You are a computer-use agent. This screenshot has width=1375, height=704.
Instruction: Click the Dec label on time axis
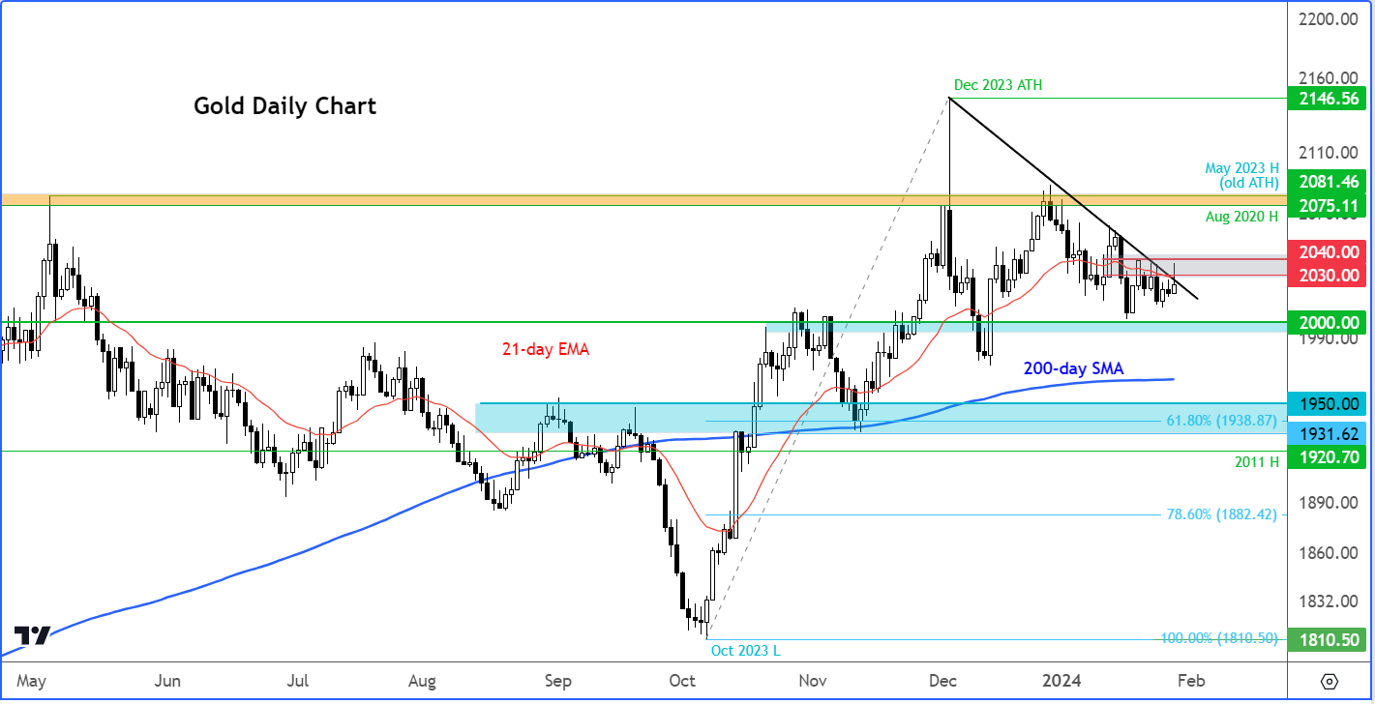[x=941, y=681]
